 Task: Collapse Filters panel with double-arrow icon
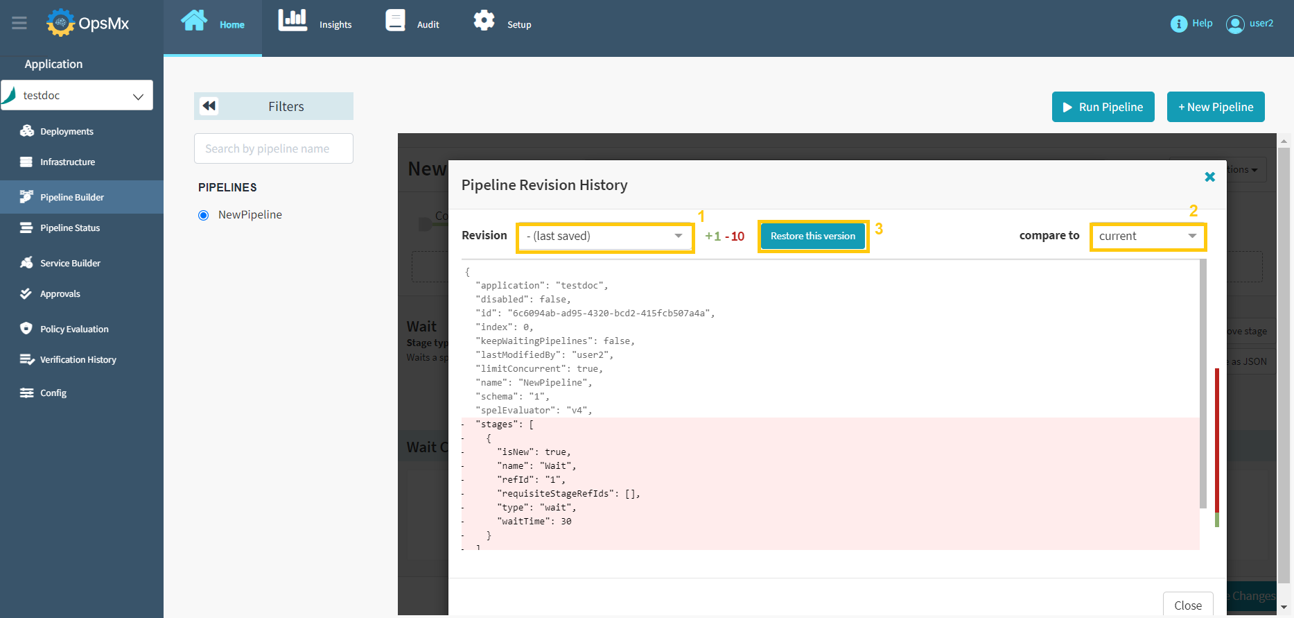coord(209,106)
